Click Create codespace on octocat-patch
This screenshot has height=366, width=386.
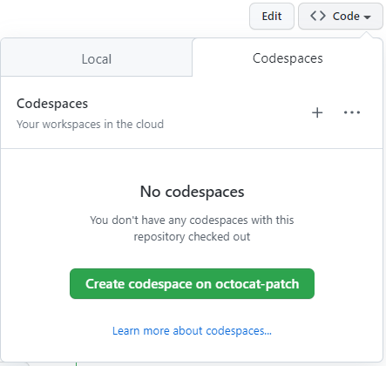coord(192,284)
